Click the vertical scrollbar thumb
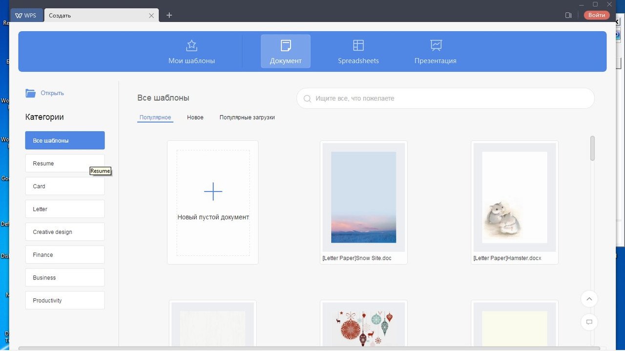Screen dimensions: 625x351 click(593, 148)
